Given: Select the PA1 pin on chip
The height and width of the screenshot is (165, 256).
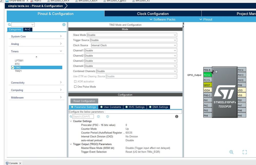Looking at the screenshot, I should (x=208, y=100).
